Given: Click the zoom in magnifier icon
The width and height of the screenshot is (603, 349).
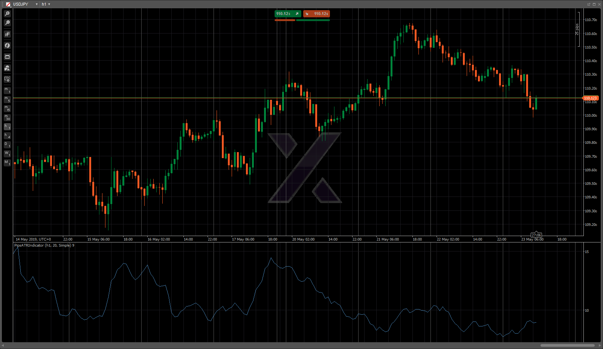Looking at the screenshot, I should tap(7, 14).
